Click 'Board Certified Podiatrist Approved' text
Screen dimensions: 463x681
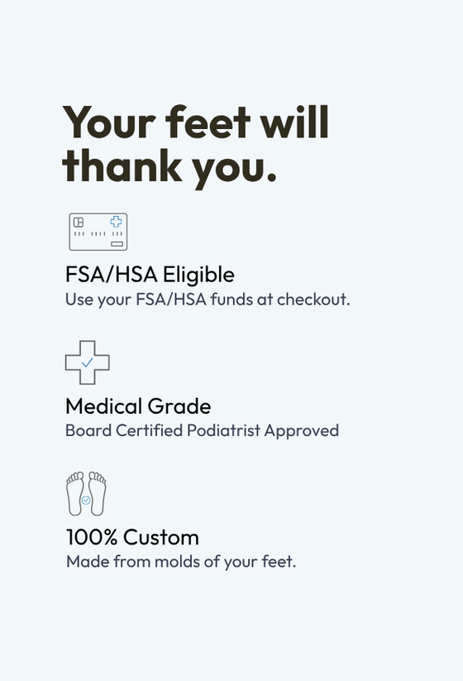click(203, 430)
